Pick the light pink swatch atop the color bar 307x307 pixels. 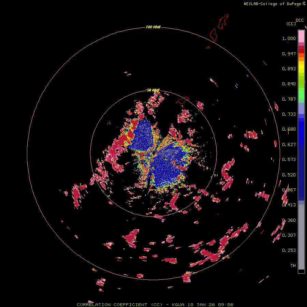click(301, 36)
